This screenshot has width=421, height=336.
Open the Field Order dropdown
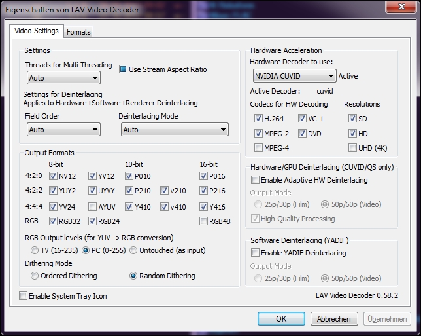click(63, 130)
